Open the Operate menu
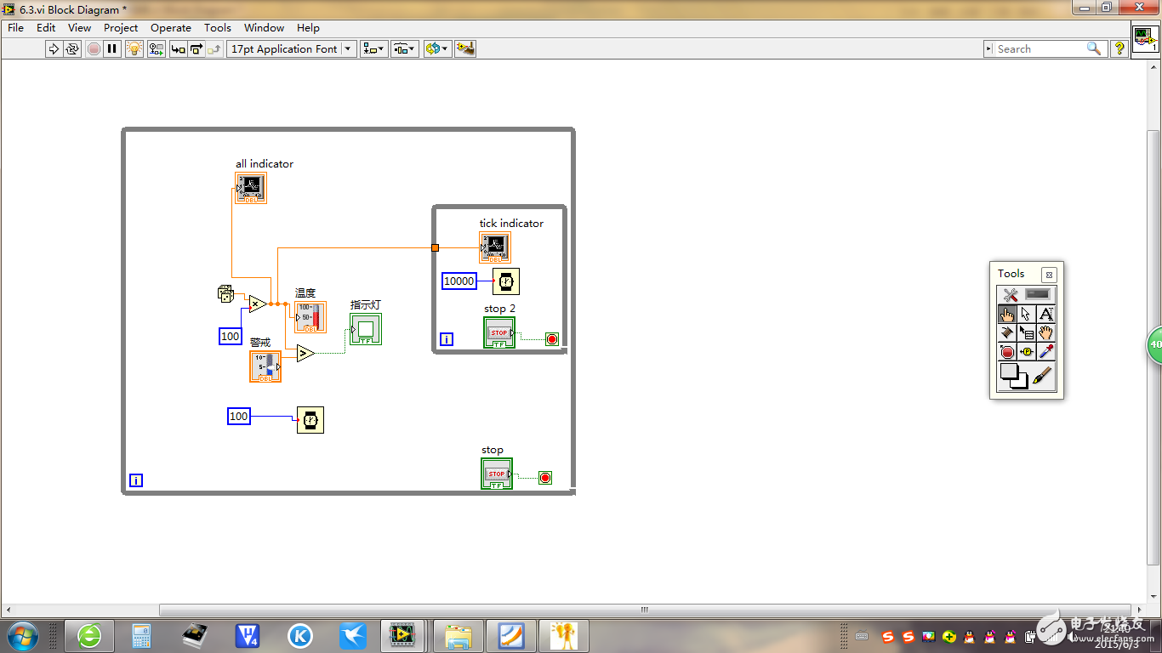This screenshot has height=653, width=1162. 171,28
